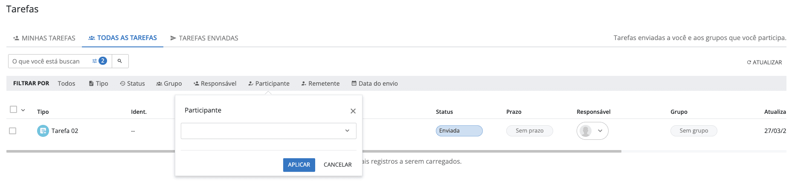Open the Participante selection dropdown

268,131
